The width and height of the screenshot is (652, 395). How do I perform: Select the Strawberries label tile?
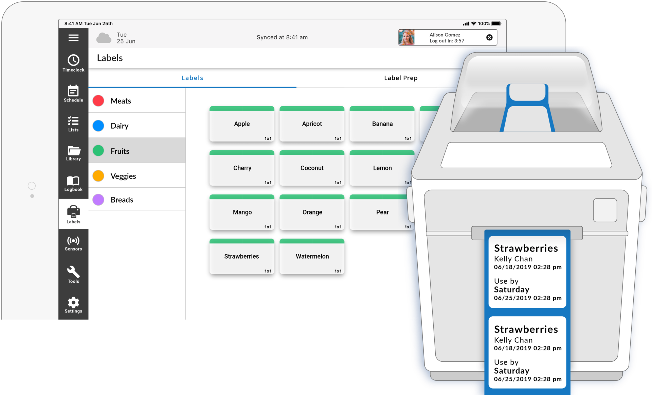click(241, 257)
